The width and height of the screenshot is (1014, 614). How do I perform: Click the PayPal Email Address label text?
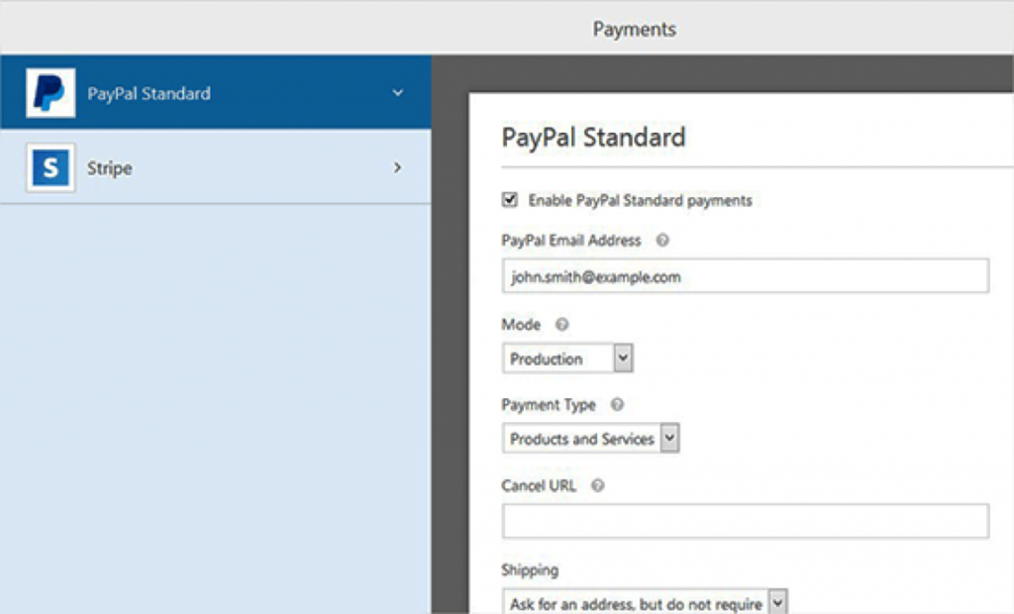pos(571,241)
